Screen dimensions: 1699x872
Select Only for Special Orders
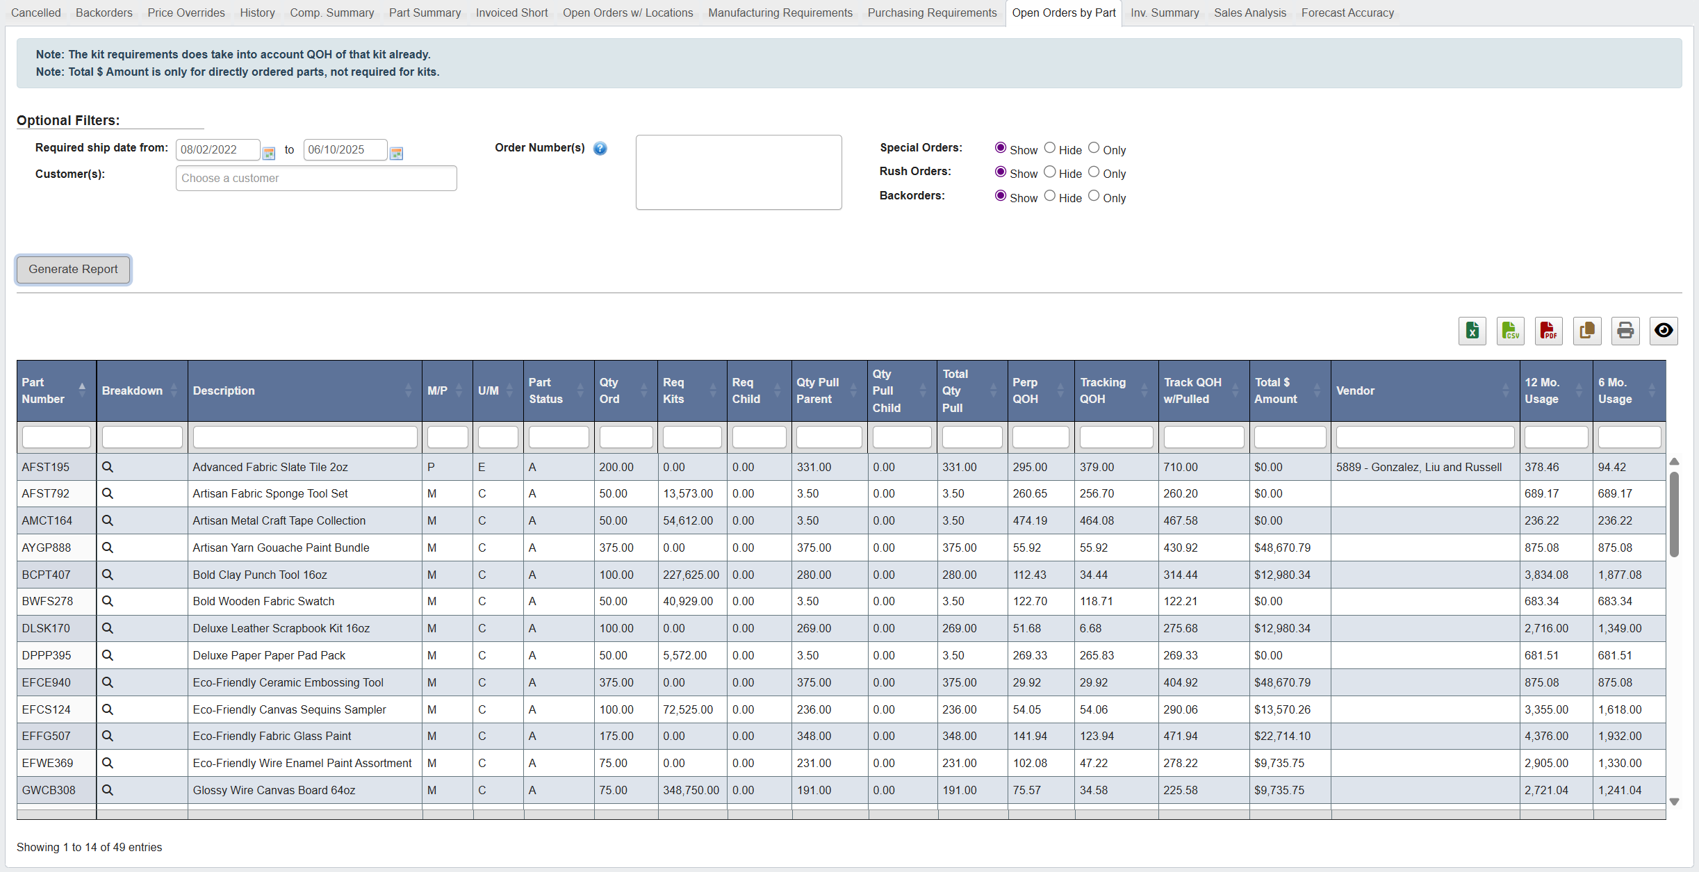1092,147
